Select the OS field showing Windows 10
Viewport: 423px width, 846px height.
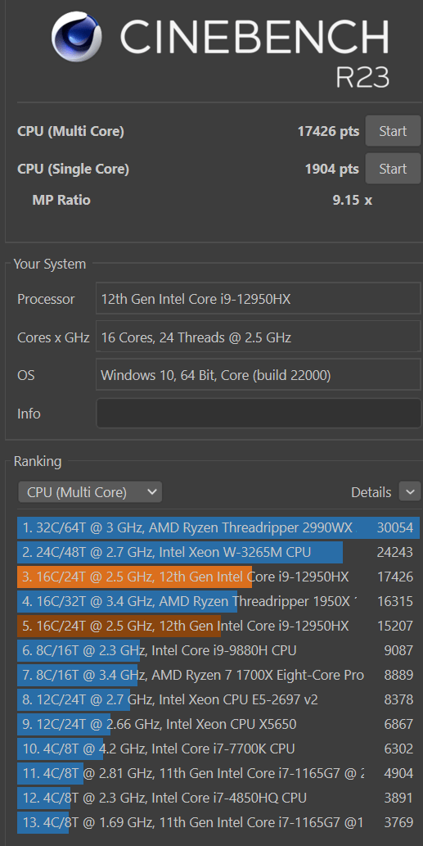point(259,375)
